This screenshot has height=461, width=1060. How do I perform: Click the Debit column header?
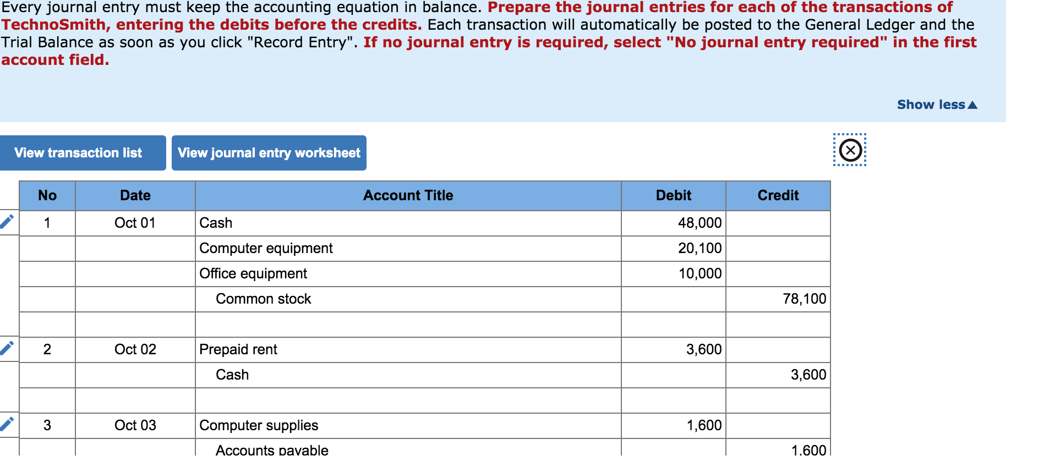(674, 195)
